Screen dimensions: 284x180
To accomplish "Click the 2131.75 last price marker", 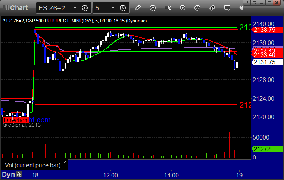I will click(x=267, y=62).
